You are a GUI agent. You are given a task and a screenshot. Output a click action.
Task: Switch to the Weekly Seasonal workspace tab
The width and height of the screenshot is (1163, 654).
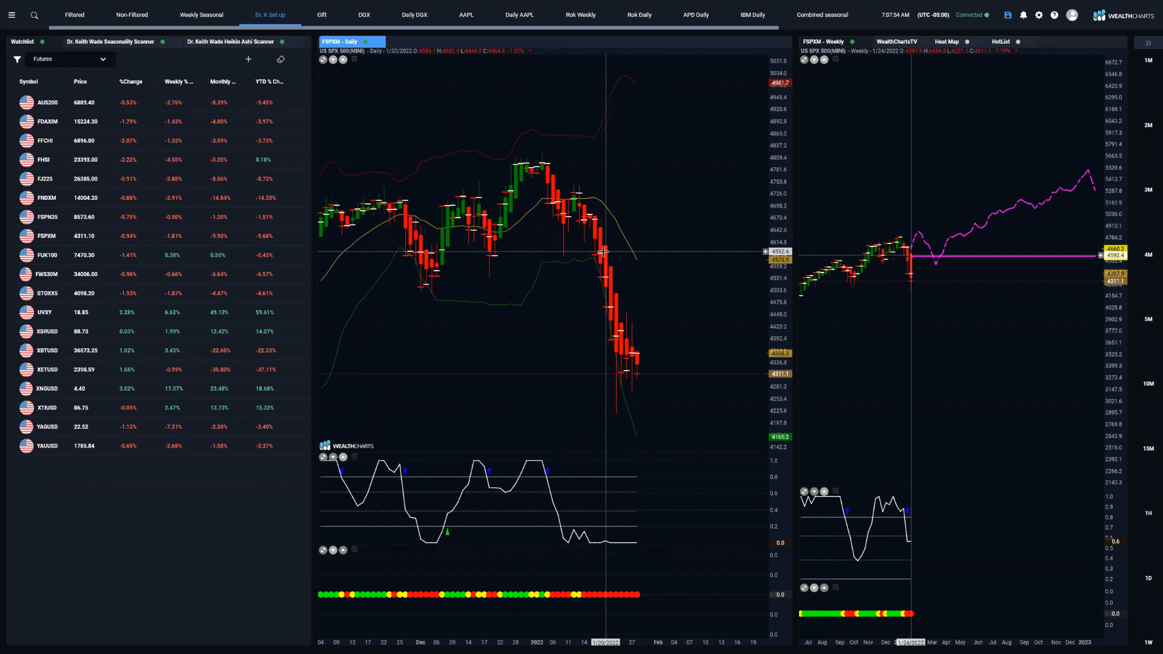[202, 15]
